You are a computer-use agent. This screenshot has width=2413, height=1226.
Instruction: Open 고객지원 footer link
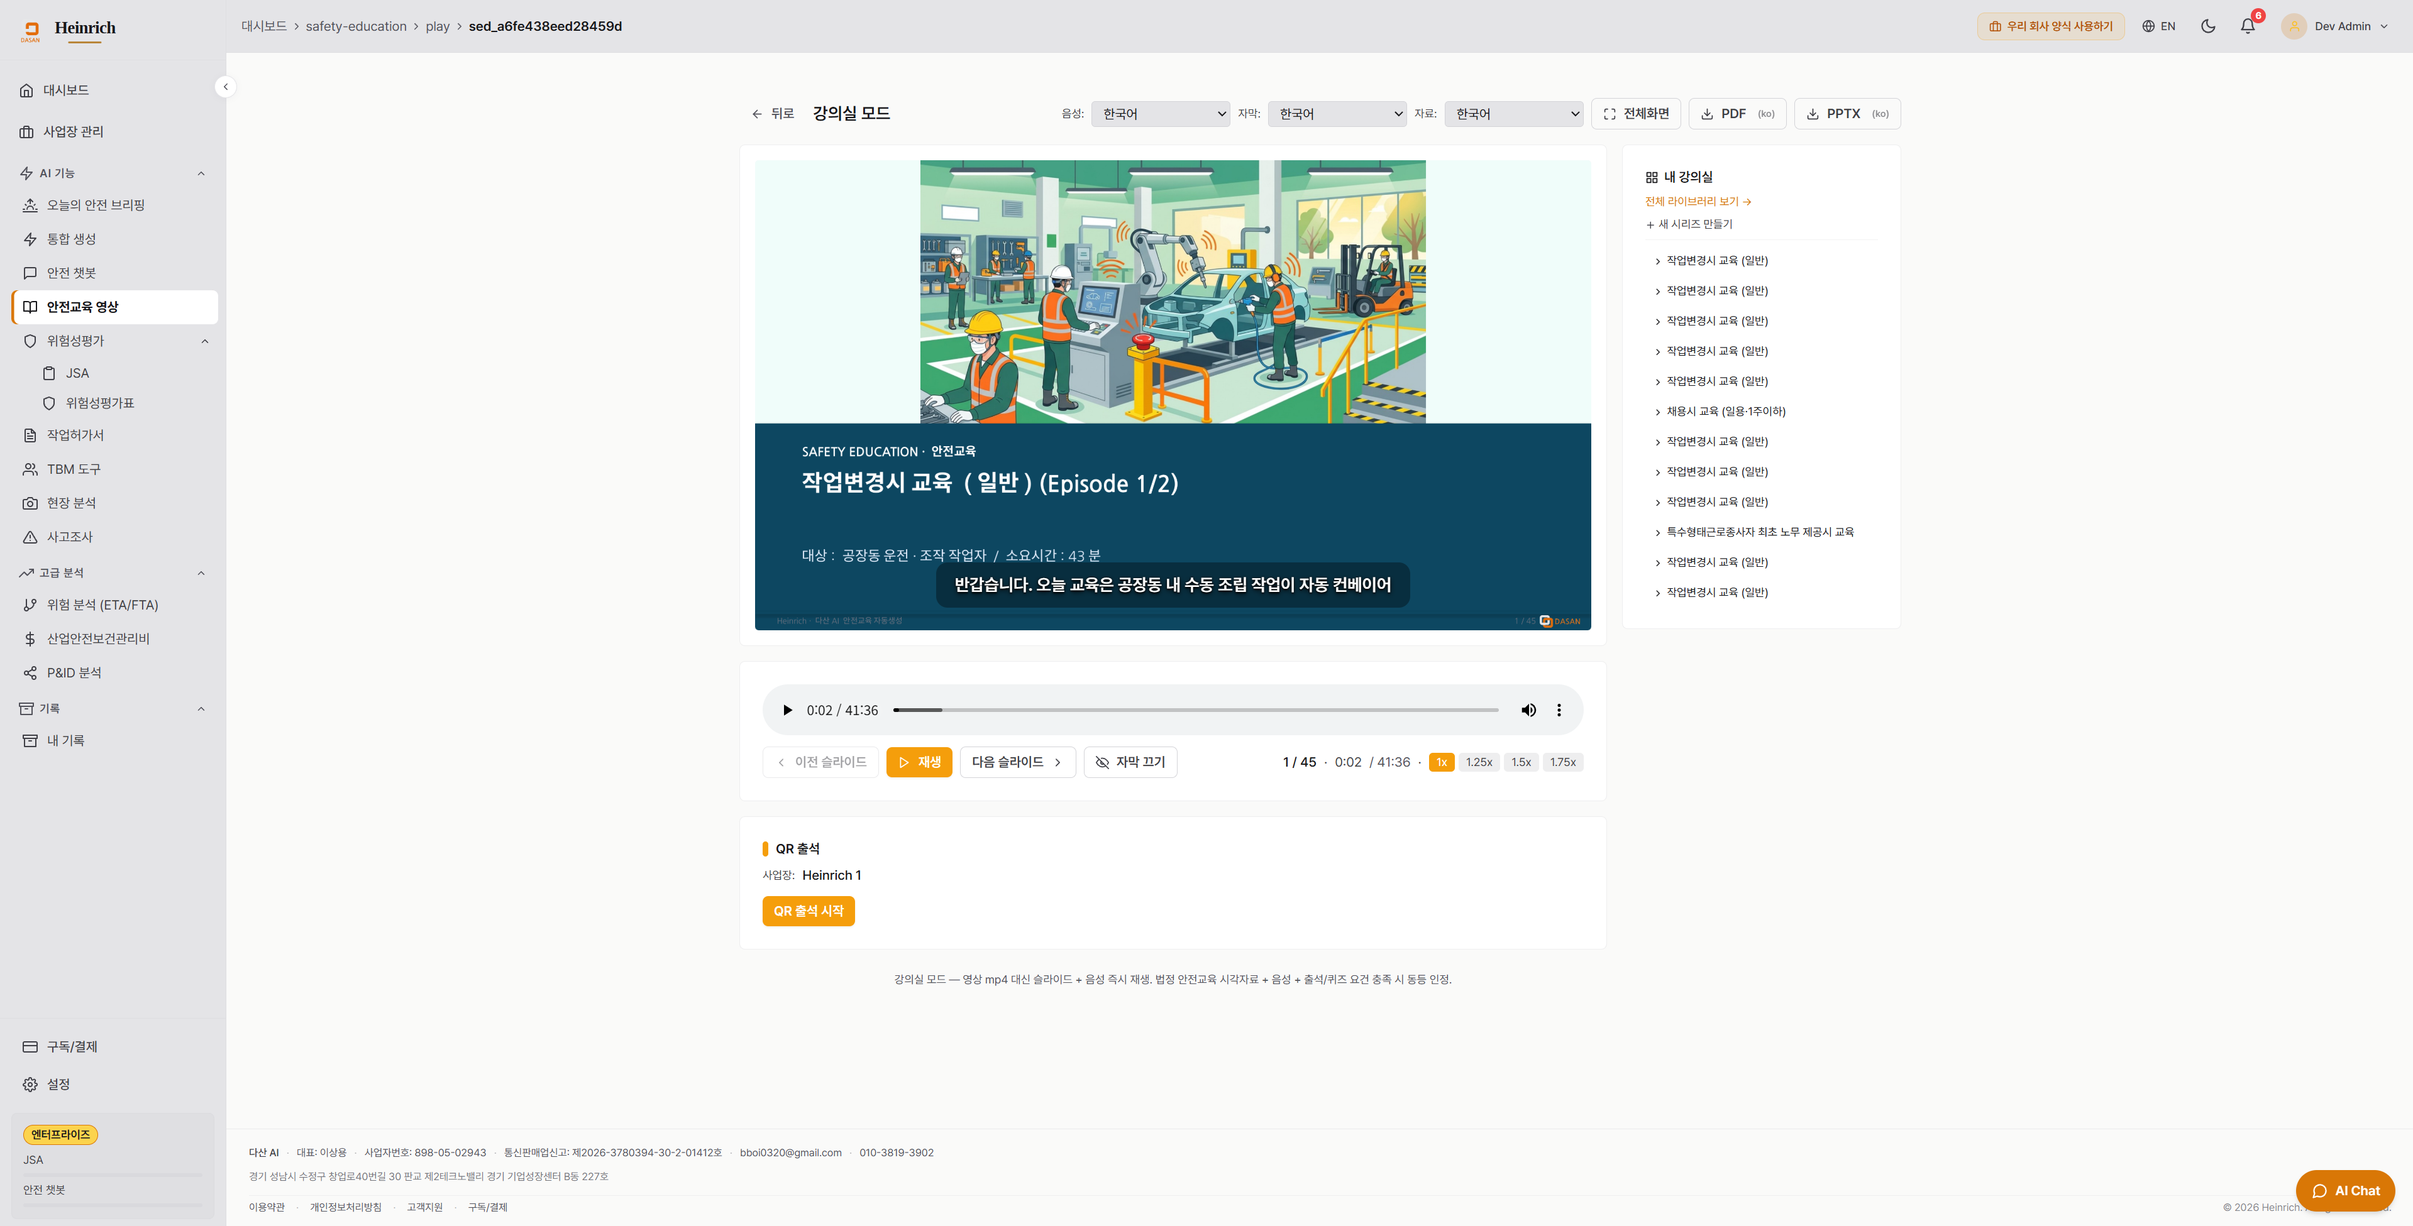[424, 1207]
